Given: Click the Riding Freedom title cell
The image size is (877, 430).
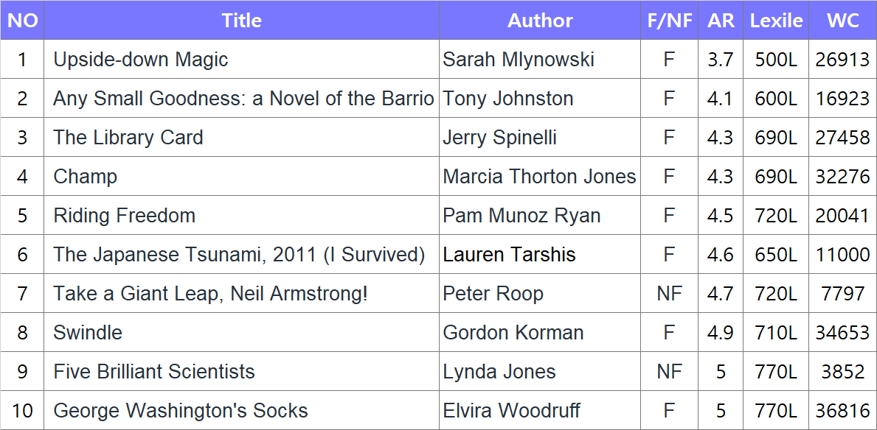Looking at the screenshot, I should (125, 216).
